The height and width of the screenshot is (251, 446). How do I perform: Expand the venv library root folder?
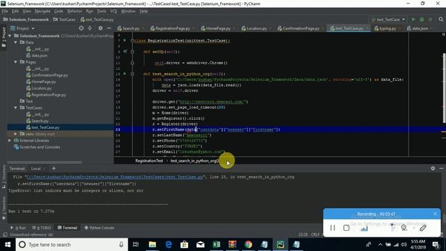(x=15, y=134)
